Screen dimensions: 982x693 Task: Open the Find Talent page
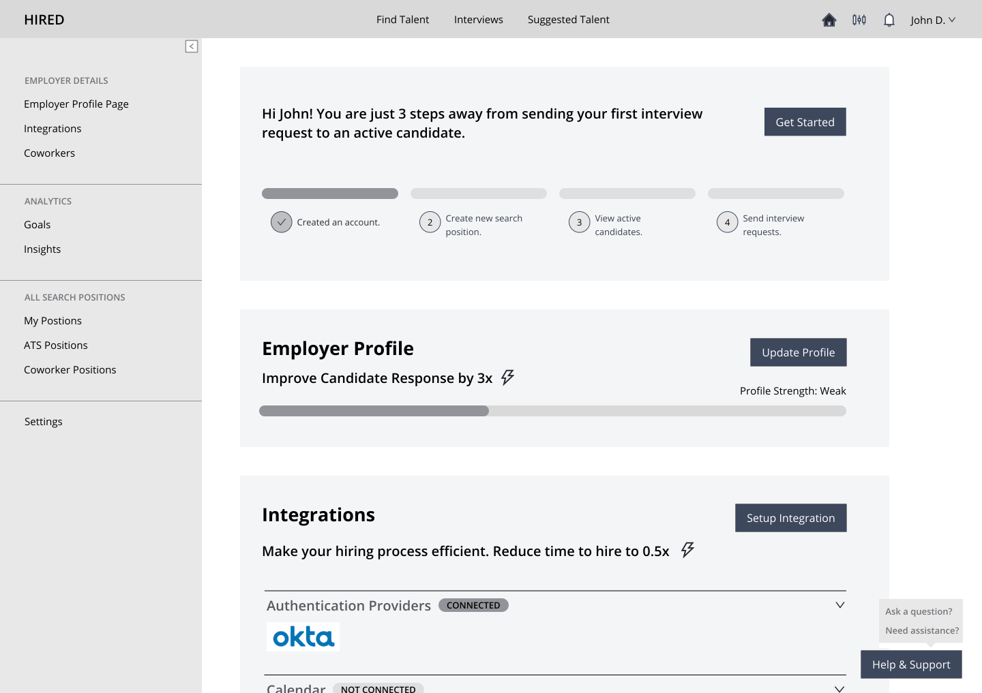402,20
